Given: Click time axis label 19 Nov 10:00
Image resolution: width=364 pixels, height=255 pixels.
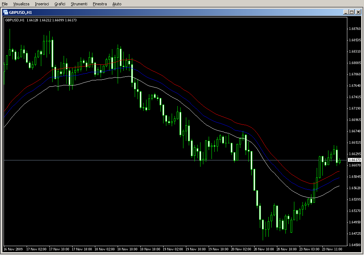Looking at the screenshot, I should pos(196,249).
